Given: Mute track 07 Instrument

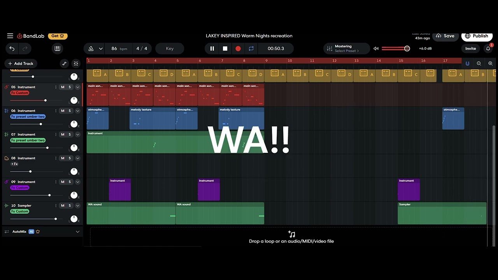Looking at the screenshot, I should pos(63,135).
